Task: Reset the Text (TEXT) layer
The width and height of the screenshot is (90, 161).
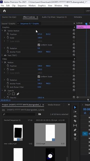Action: point(74,55)
